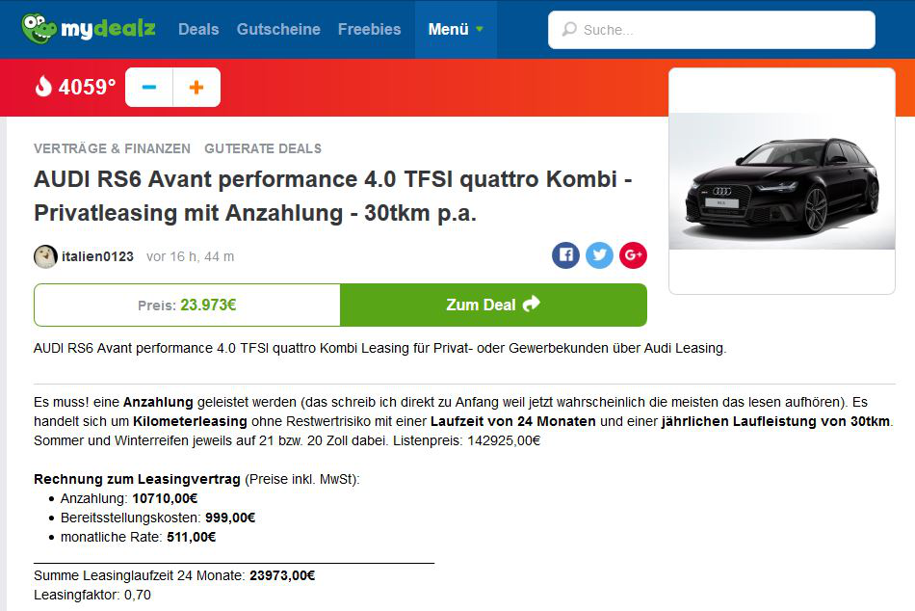Expand the Menü dropdown

point(456,29)
